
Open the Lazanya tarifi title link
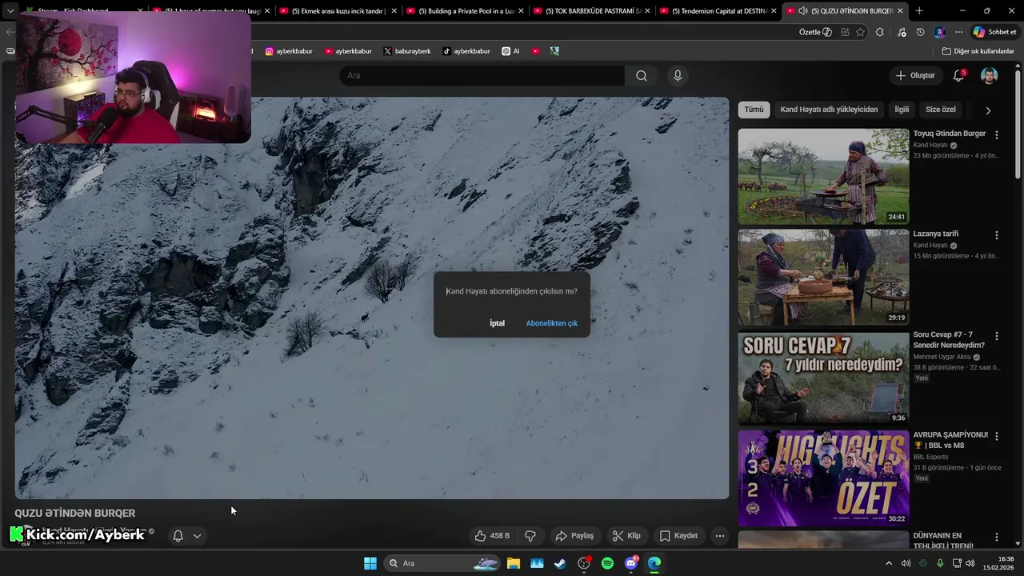pos(935,234)
